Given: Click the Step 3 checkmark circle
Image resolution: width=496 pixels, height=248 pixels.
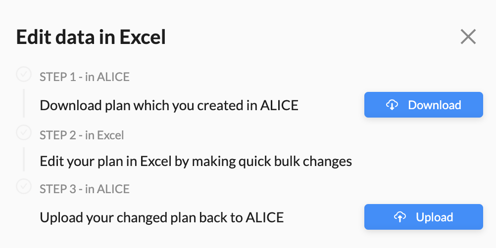Looking at the screenshot, I should point(24,186).
